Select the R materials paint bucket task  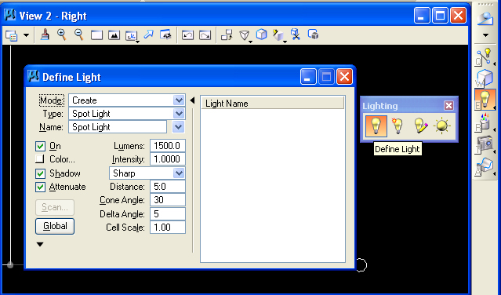tap(485, 122)
